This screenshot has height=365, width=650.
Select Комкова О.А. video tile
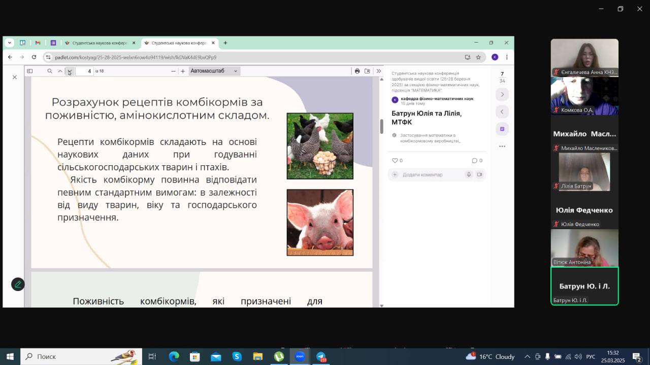[x=584, y=96]
